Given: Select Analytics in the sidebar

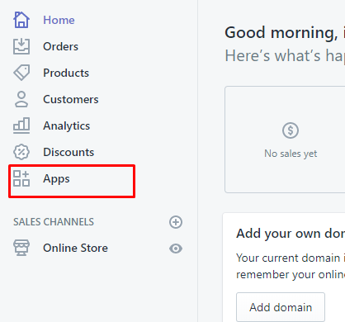Looking at the screenshot, I should 67,126.
